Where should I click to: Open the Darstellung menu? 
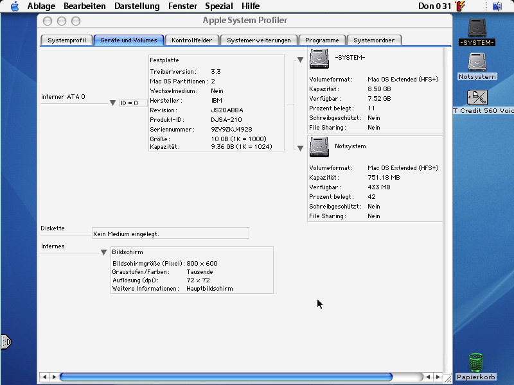click(x=137, y=6)
